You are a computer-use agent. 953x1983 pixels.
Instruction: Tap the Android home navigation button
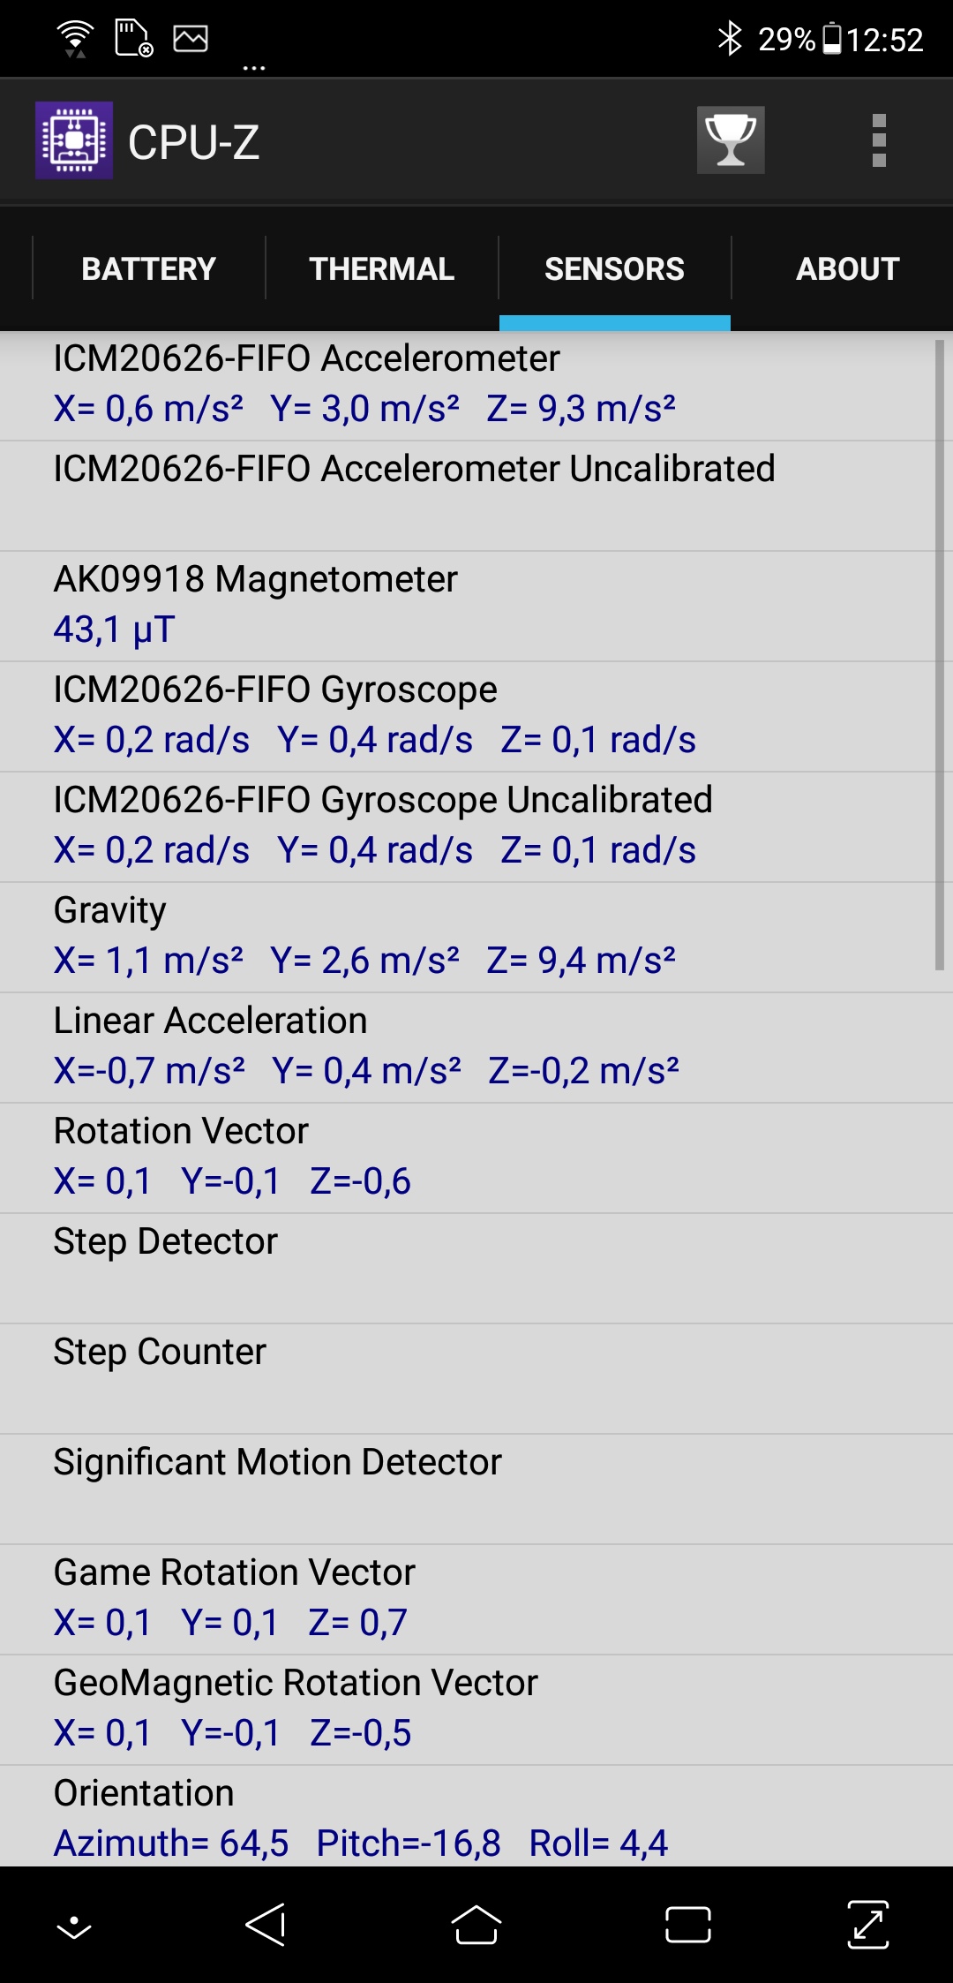tap(476, 1925)
